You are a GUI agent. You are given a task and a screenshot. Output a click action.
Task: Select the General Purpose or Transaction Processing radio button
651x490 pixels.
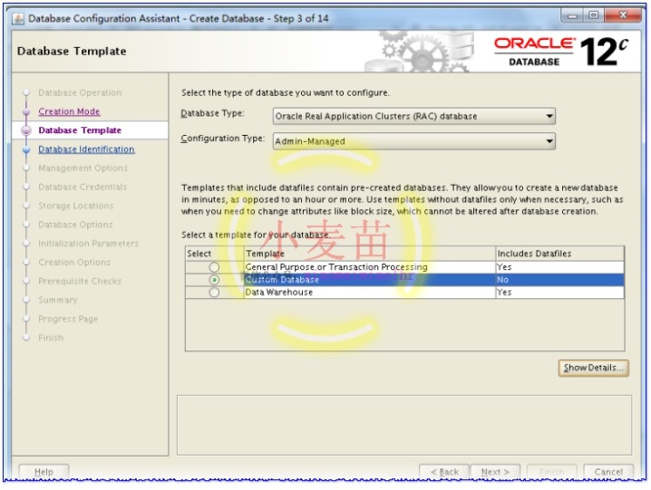tap(214, 267)
